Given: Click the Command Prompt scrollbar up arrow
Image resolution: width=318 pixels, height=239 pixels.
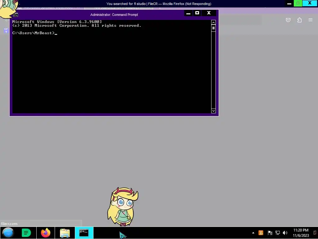Looking at the screenshot, I should [x=213, y=22].
